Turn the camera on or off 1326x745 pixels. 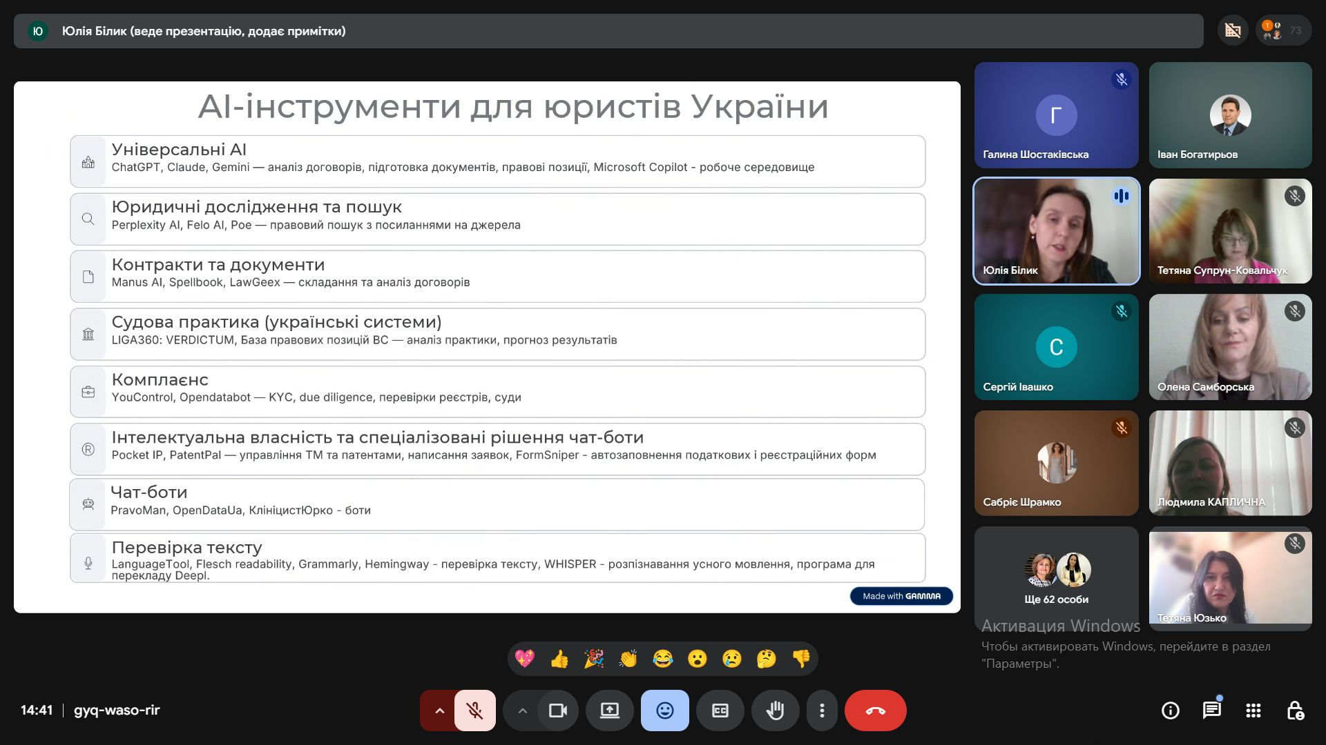click(557, 711)
